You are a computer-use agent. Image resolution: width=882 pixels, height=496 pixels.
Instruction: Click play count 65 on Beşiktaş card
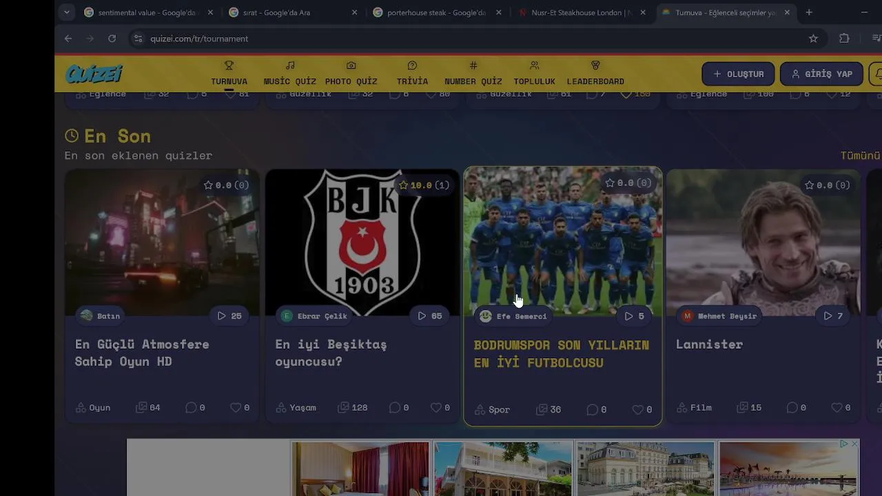[x=430, y=316]
